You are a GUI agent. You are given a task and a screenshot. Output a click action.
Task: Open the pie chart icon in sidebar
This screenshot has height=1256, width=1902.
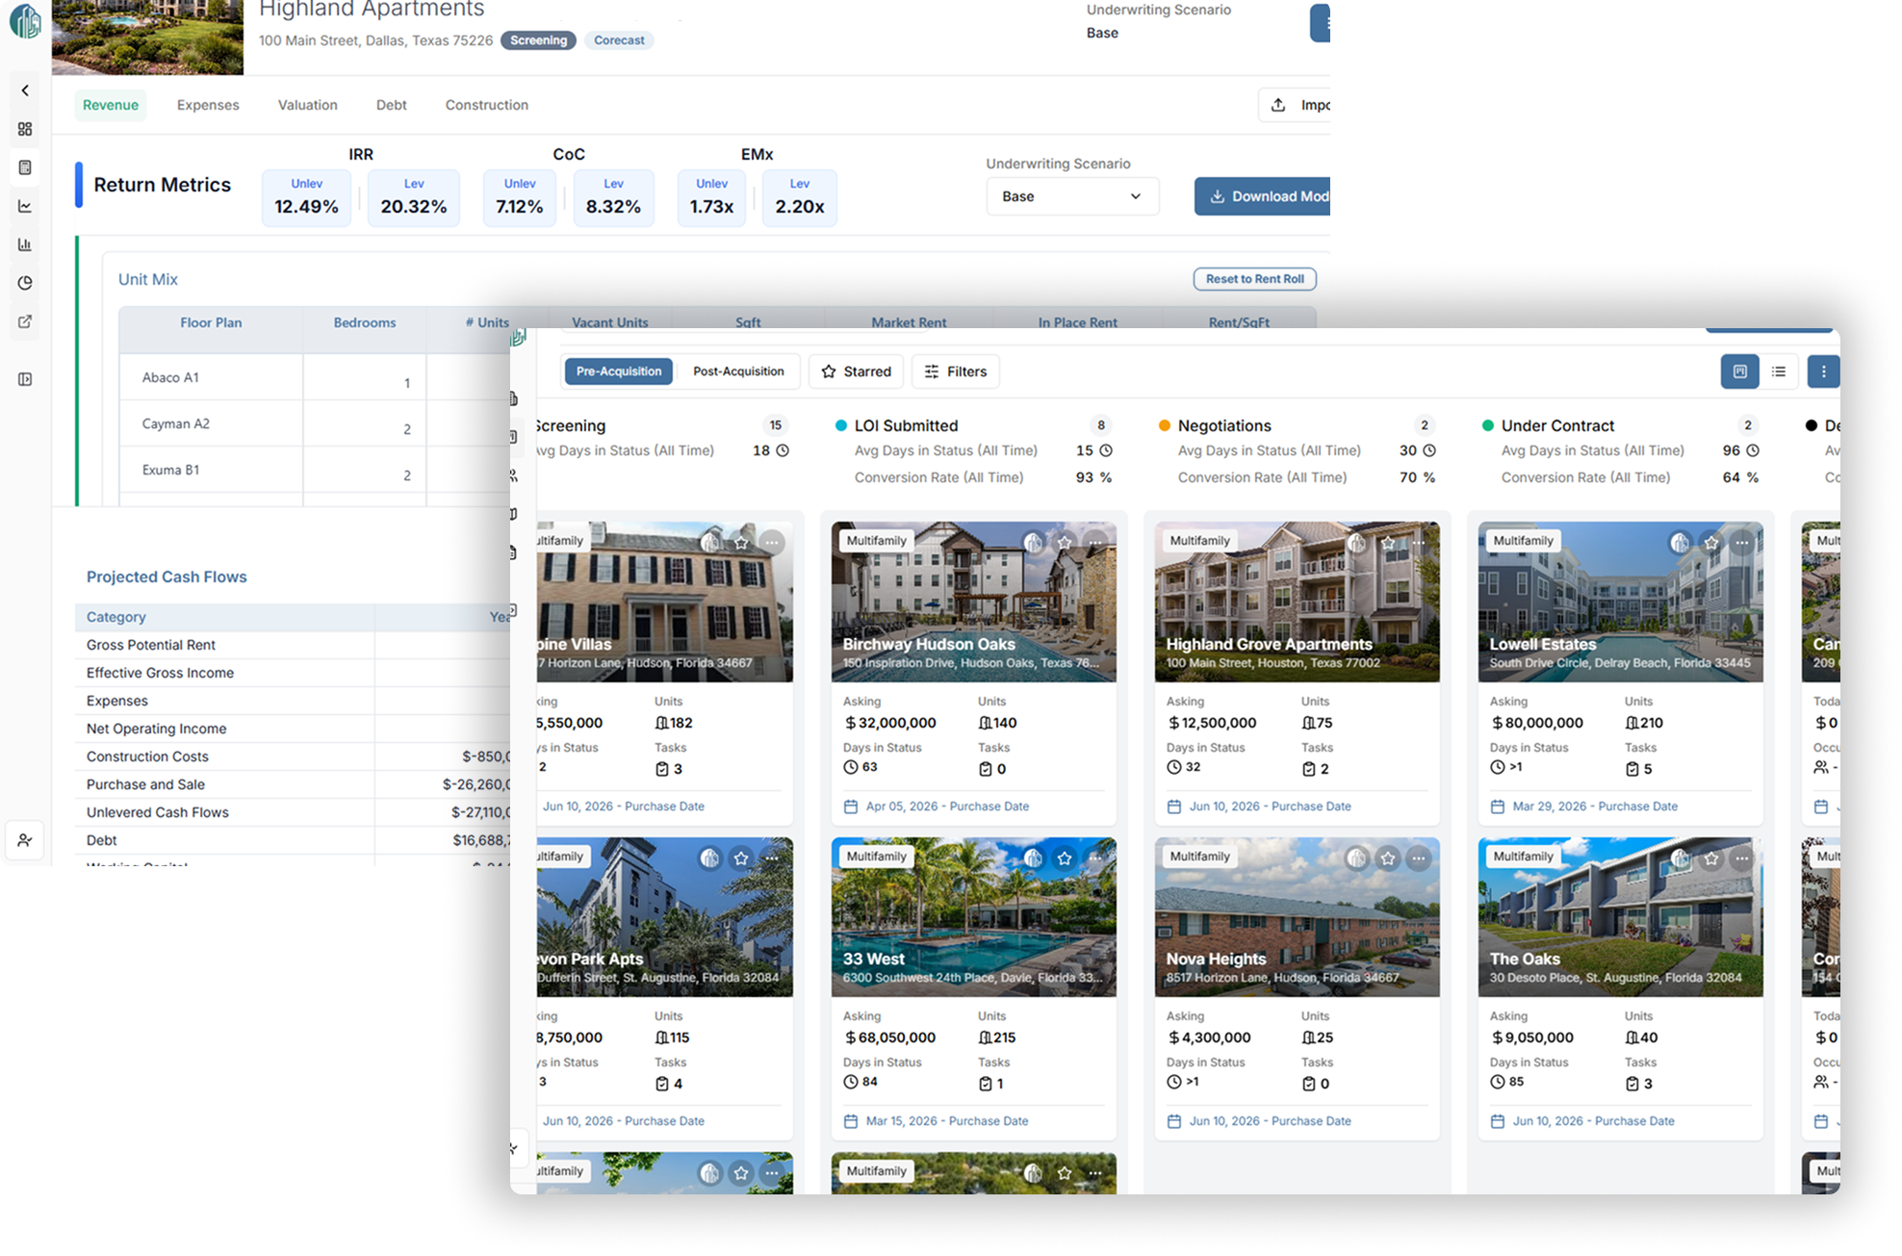(x=25, y=283)
